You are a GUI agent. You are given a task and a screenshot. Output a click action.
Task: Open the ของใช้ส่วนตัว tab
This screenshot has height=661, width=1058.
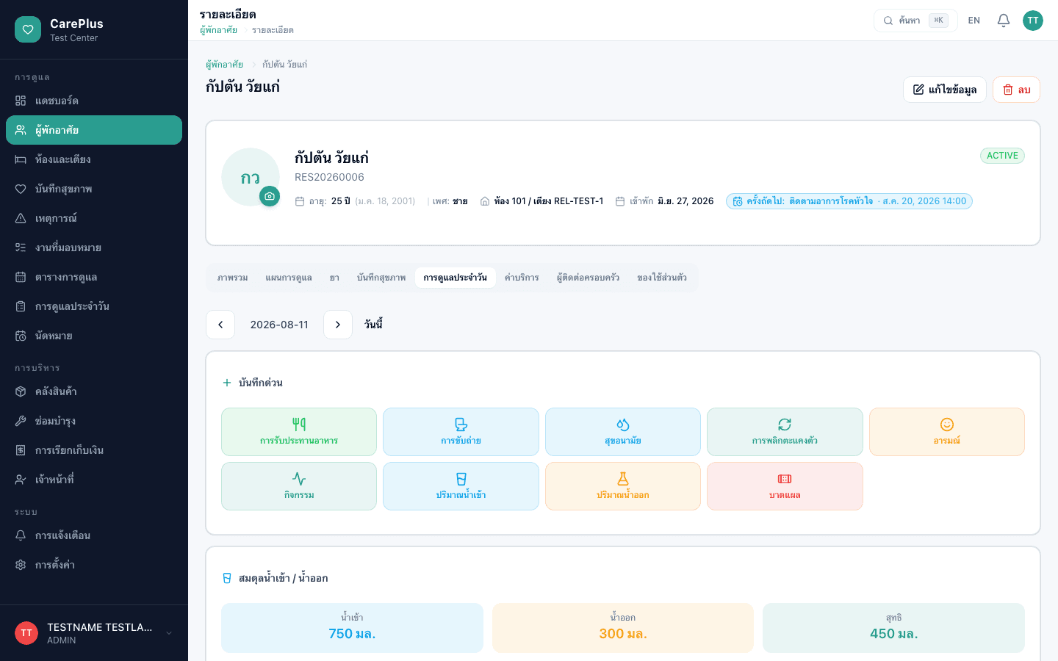point(662,278)
